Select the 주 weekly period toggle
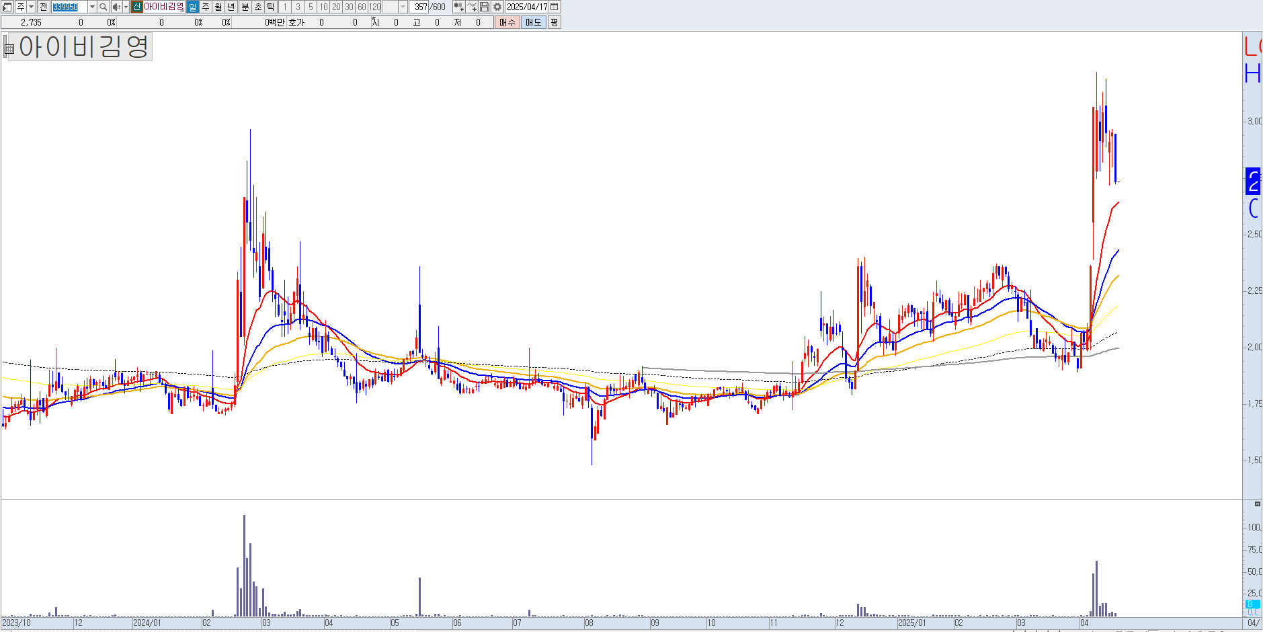This screenshot has height=632, width=1263. point(206,7)
